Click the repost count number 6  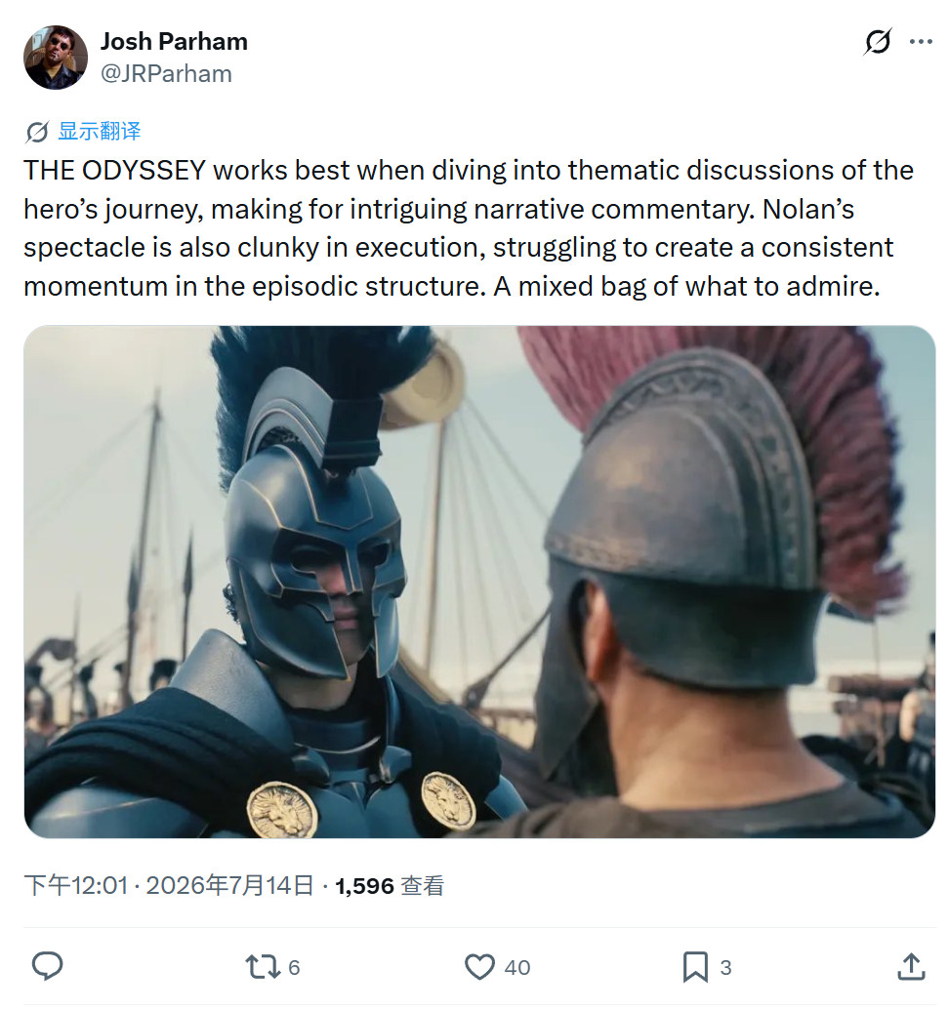pyautogui.click(x=294, y=968)
